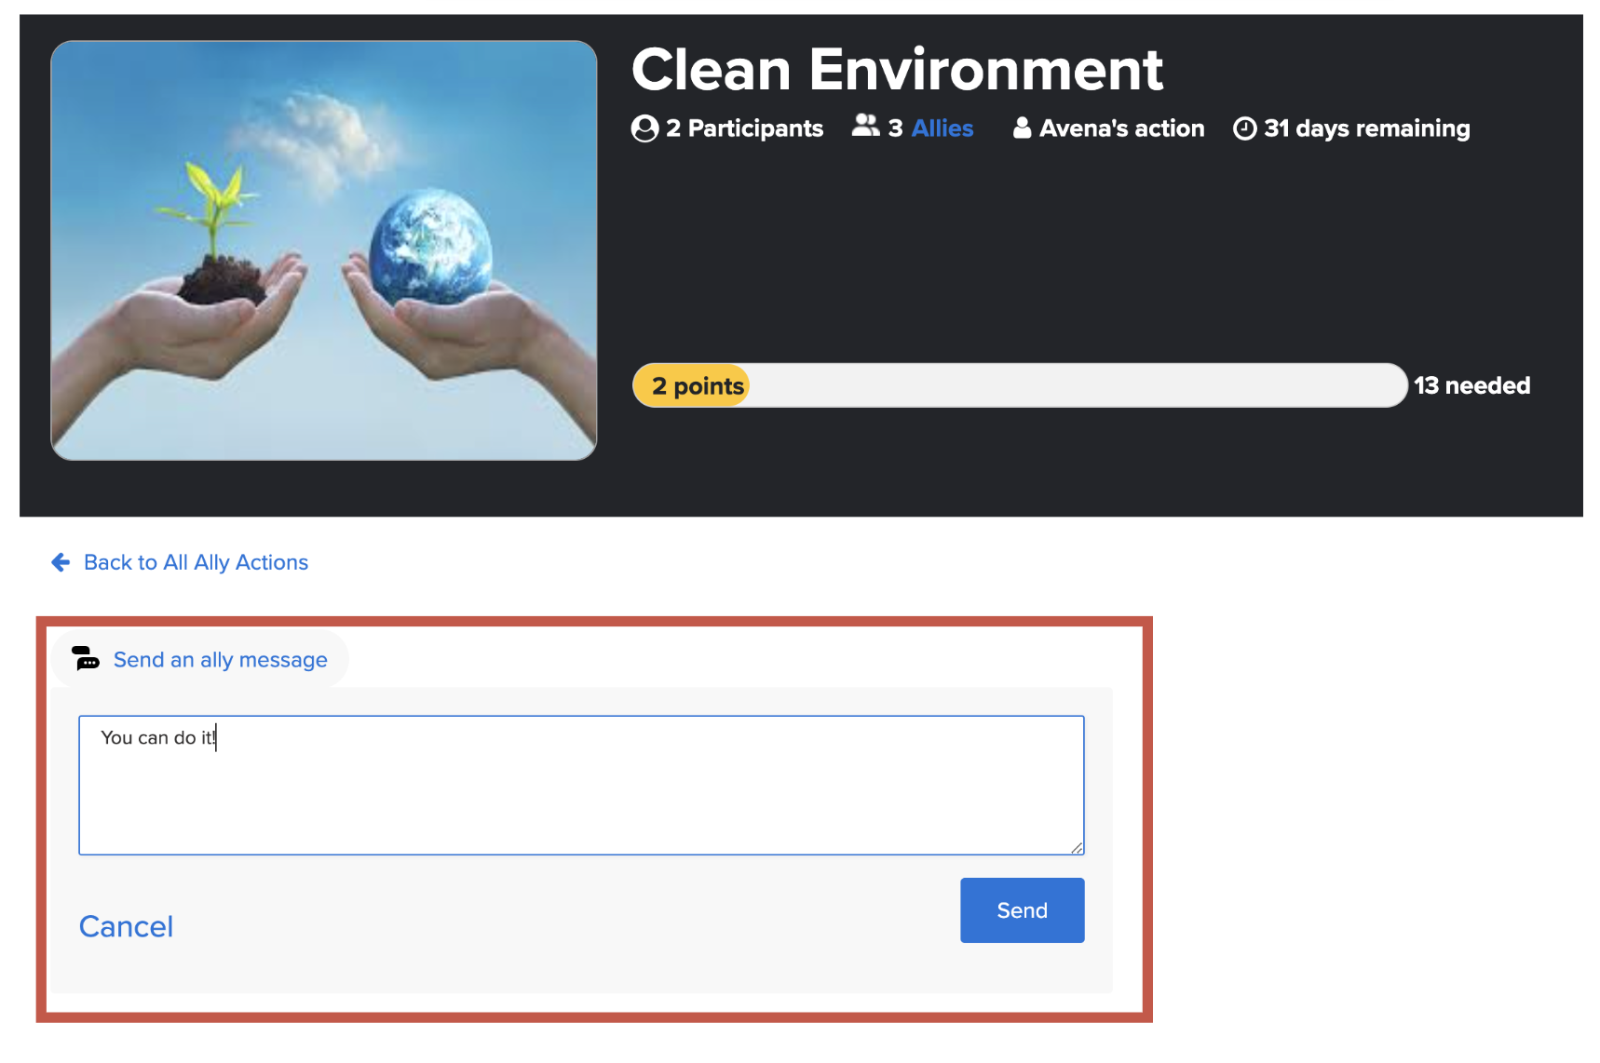The height and width of the screenshot is (1063, 1600).
Task: Click the Send an ally message link
Action: click(220, 660)
